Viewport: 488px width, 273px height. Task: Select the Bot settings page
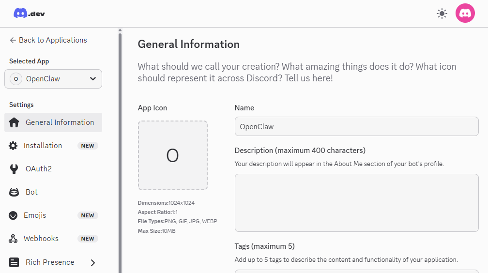[32, 192]
